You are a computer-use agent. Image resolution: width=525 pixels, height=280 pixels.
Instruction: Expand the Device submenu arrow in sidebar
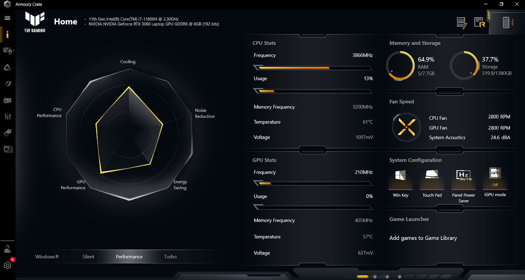(14, 50)
